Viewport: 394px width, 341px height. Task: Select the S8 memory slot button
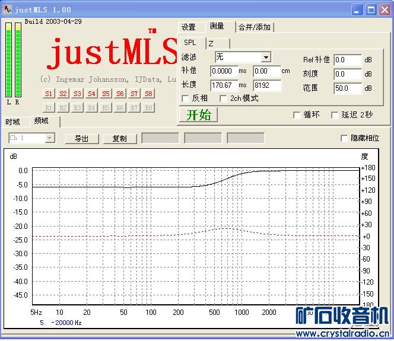(148, 94)
